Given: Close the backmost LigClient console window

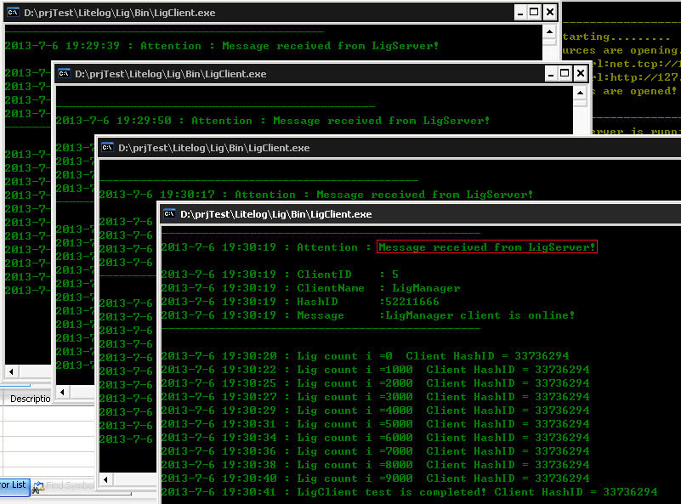Looking at the screenshot, I should click(550, 13).
